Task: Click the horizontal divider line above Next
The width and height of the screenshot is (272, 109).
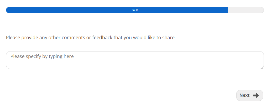Action: pyautogui.click(x=135, y=82)
